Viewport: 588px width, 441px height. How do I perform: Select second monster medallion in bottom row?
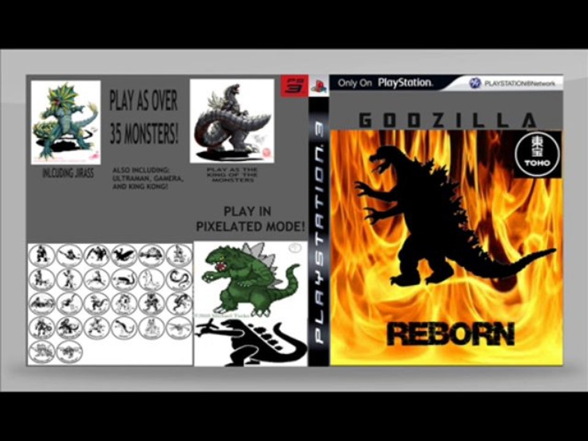[69, 352]
